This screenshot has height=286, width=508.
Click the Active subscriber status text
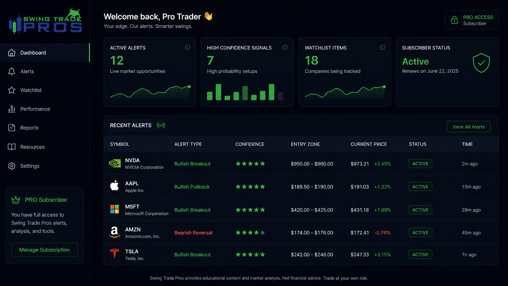tap(415, 61)
